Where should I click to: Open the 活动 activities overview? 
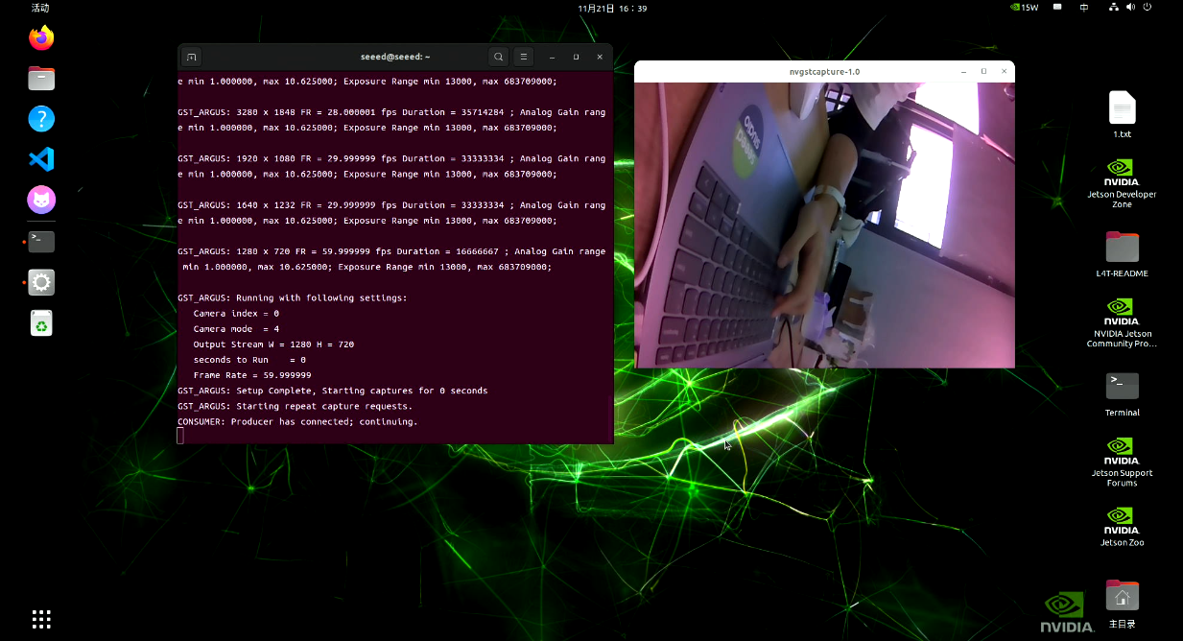40,8
